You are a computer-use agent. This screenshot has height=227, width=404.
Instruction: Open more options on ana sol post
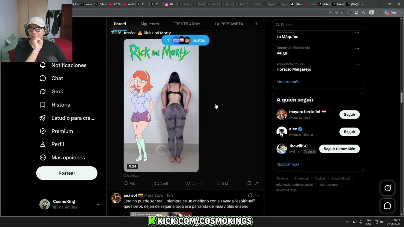pos(257,195)
